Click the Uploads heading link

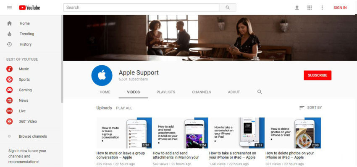104,108
